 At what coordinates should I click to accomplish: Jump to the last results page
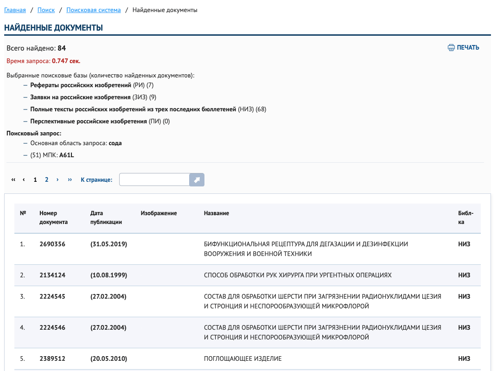70,180
